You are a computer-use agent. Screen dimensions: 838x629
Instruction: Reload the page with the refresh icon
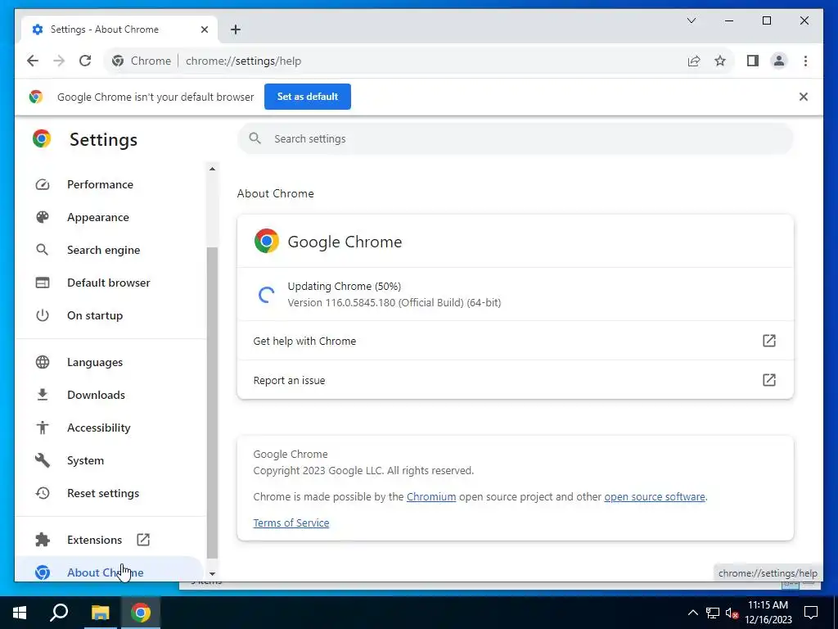click(x=85, y=61)
